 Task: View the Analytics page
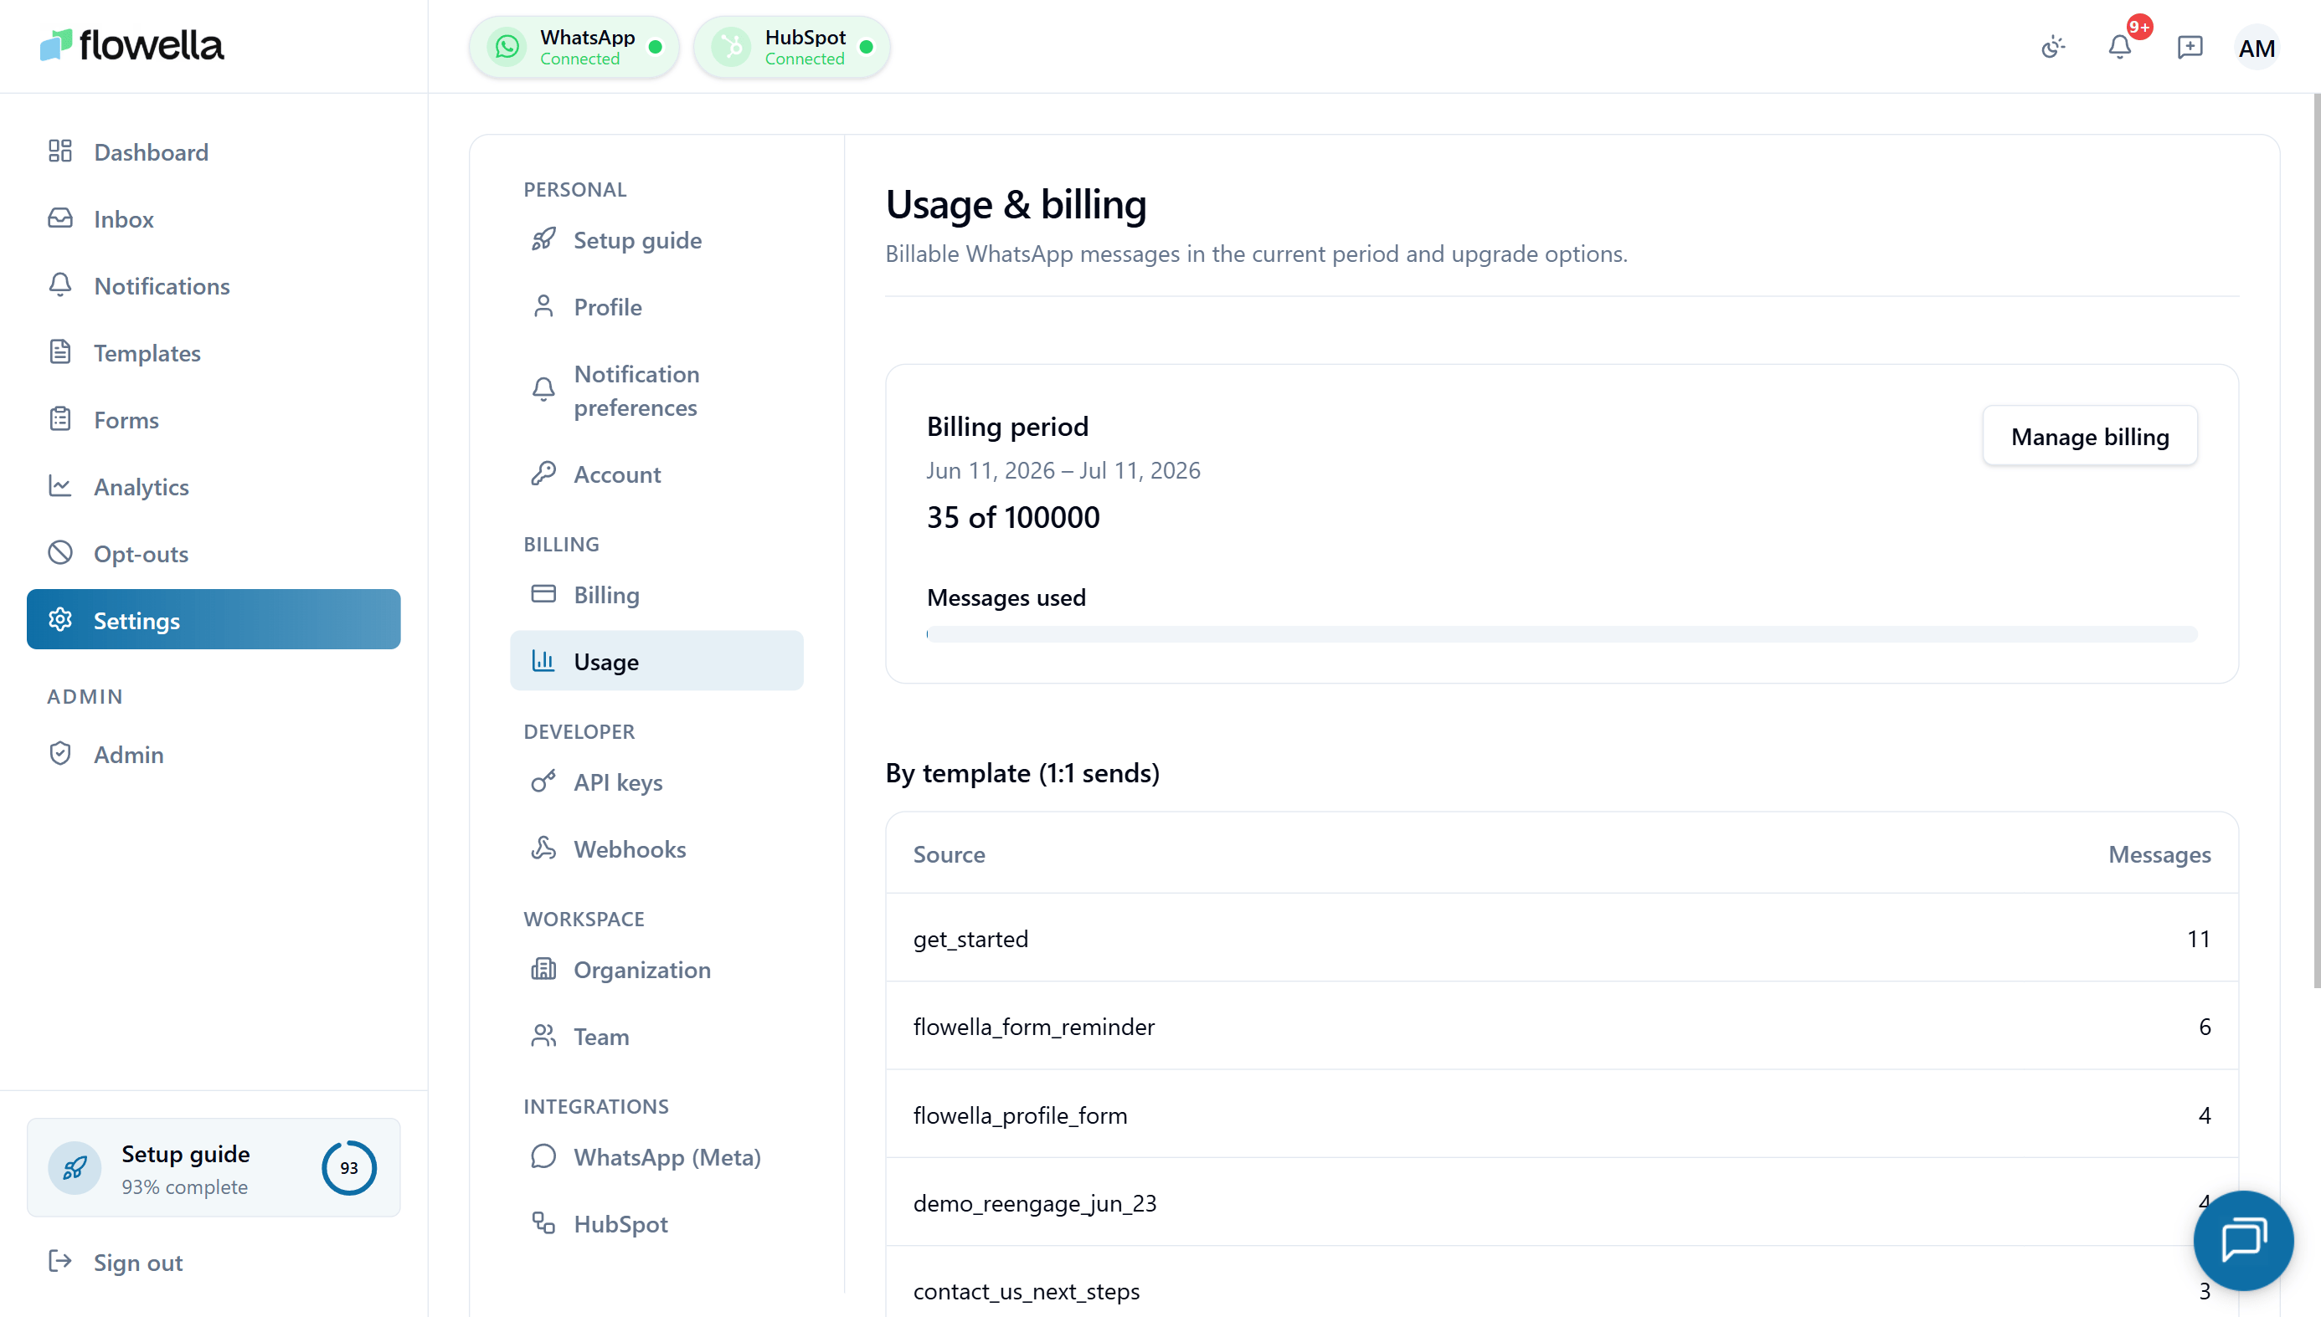(x=214, y=486)
